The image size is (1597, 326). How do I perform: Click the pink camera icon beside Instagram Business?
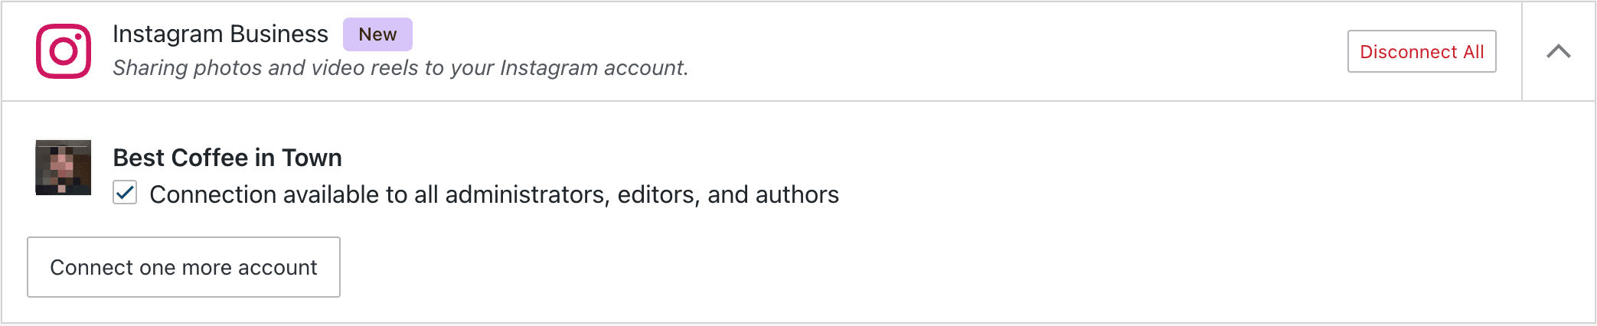click(x=64, y=51)
